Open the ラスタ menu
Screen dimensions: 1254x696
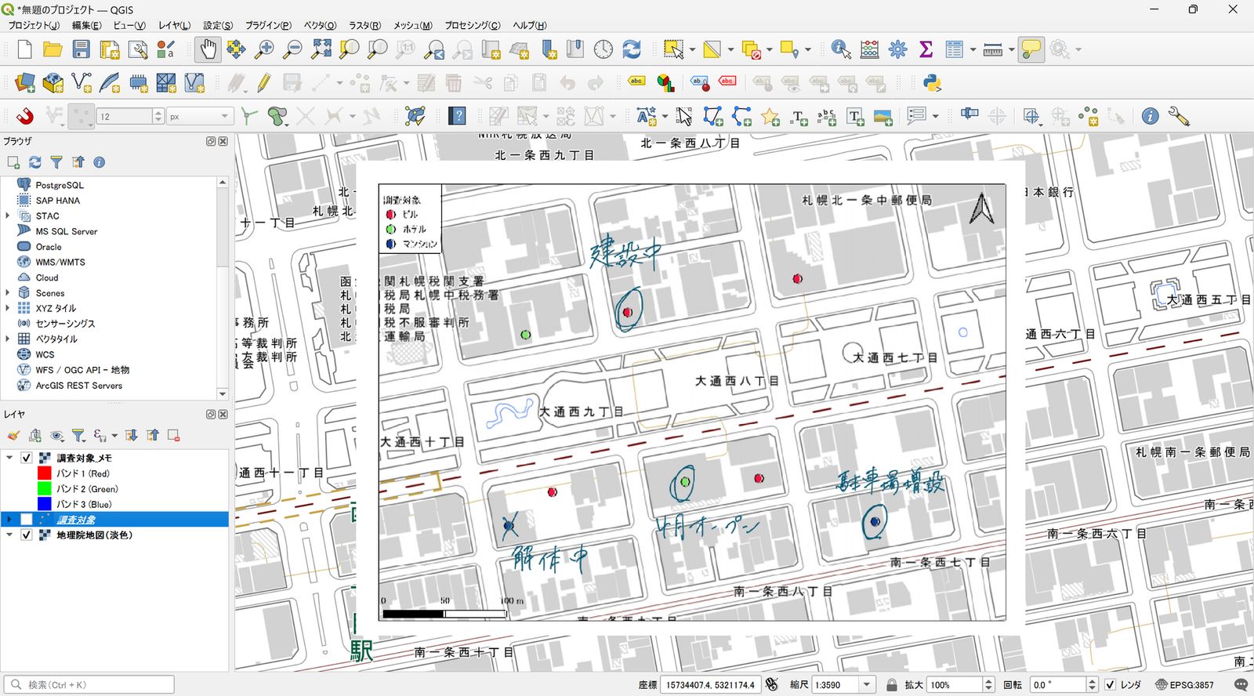(x=364, y=25)
